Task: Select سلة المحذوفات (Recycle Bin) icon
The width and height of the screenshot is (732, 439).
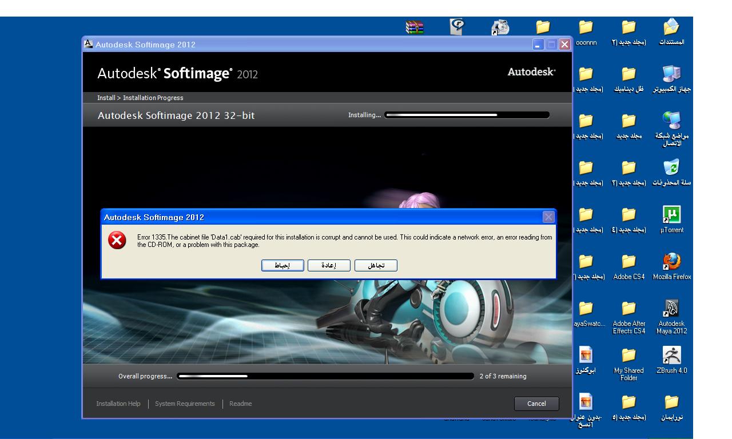Action: 671,173
